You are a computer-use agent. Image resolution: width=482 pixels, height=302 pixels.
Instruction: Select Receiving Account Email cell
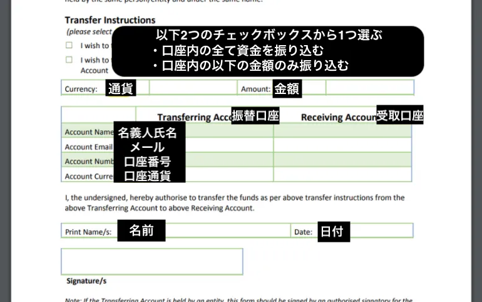pyautogui.click(x=342, y=145)
